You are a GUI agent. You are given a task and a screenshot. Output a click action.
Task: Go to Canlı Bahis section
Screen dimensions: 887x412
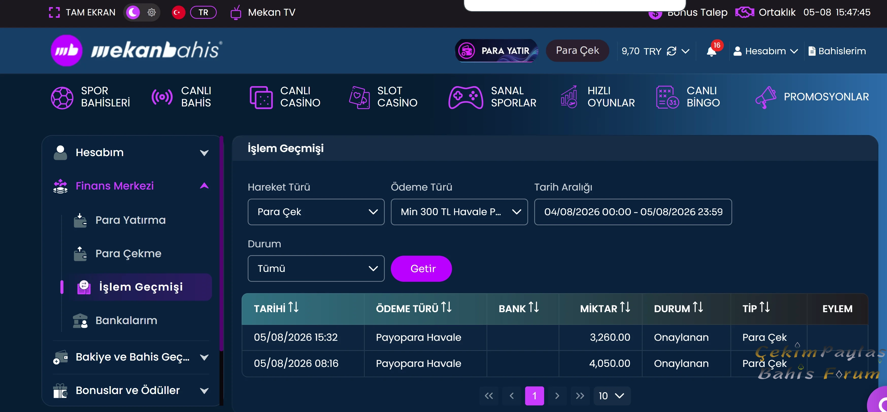[181, 97]
